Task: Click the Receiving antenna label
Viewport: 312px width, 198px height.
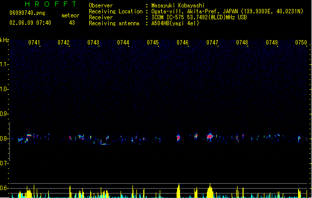Action: point(114,23)
